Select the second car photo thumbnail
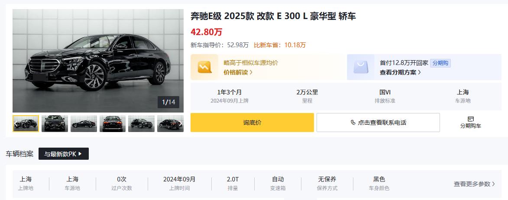The width and height of the screenshot is (508, 200). click(55, 123)
